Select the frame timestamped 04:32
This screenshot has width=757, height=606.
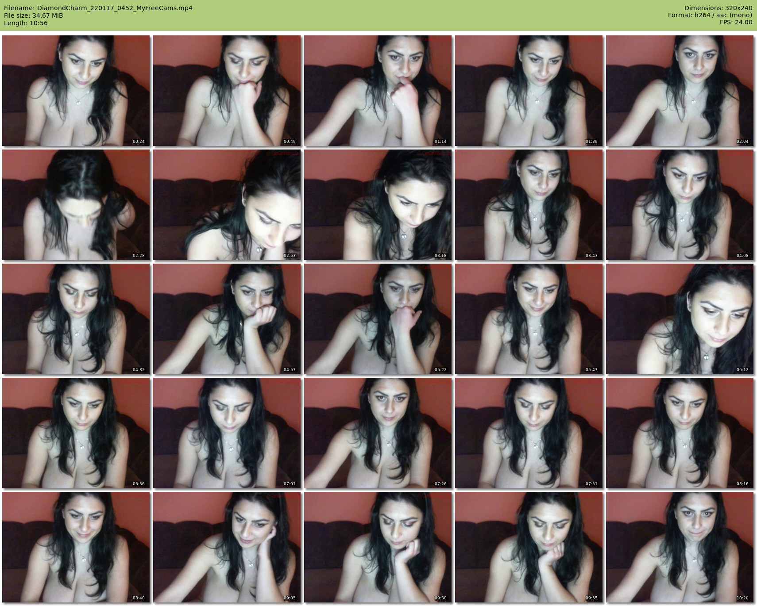(76, 319)
